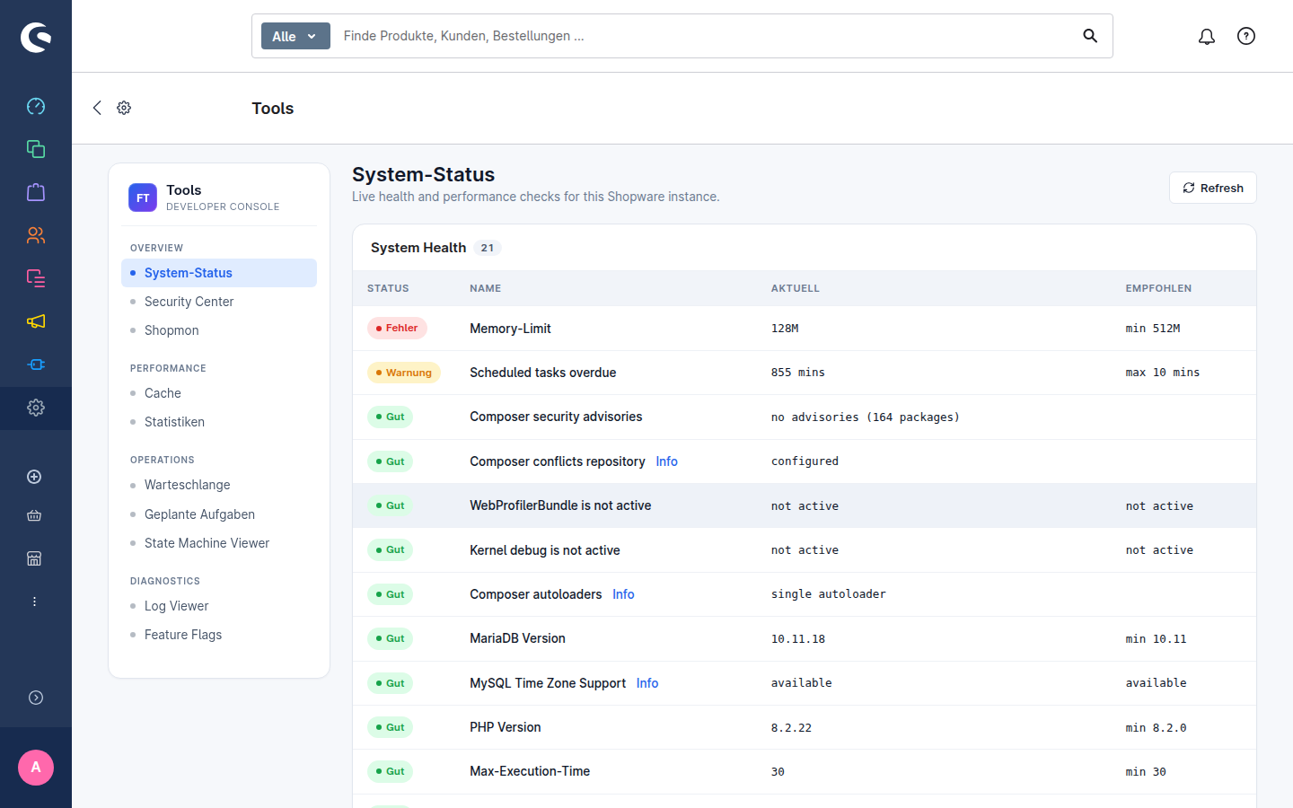Select System-Status in the tools menu

coord(219,273)
